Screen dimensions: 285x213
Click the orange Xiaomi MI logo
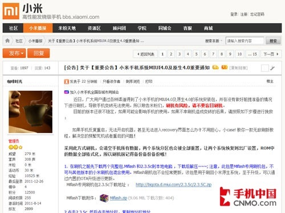pyautogui.click(x=11, y=11)
